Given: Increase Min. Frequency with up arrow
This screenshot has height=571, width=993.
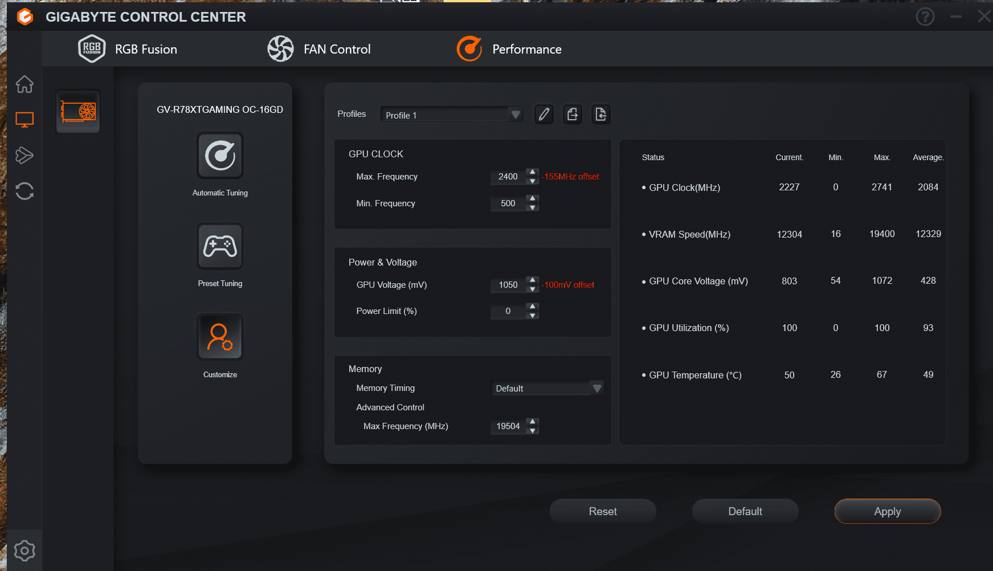Looking at the screenshot, I should pyautogui.click(x=532, y=199).
